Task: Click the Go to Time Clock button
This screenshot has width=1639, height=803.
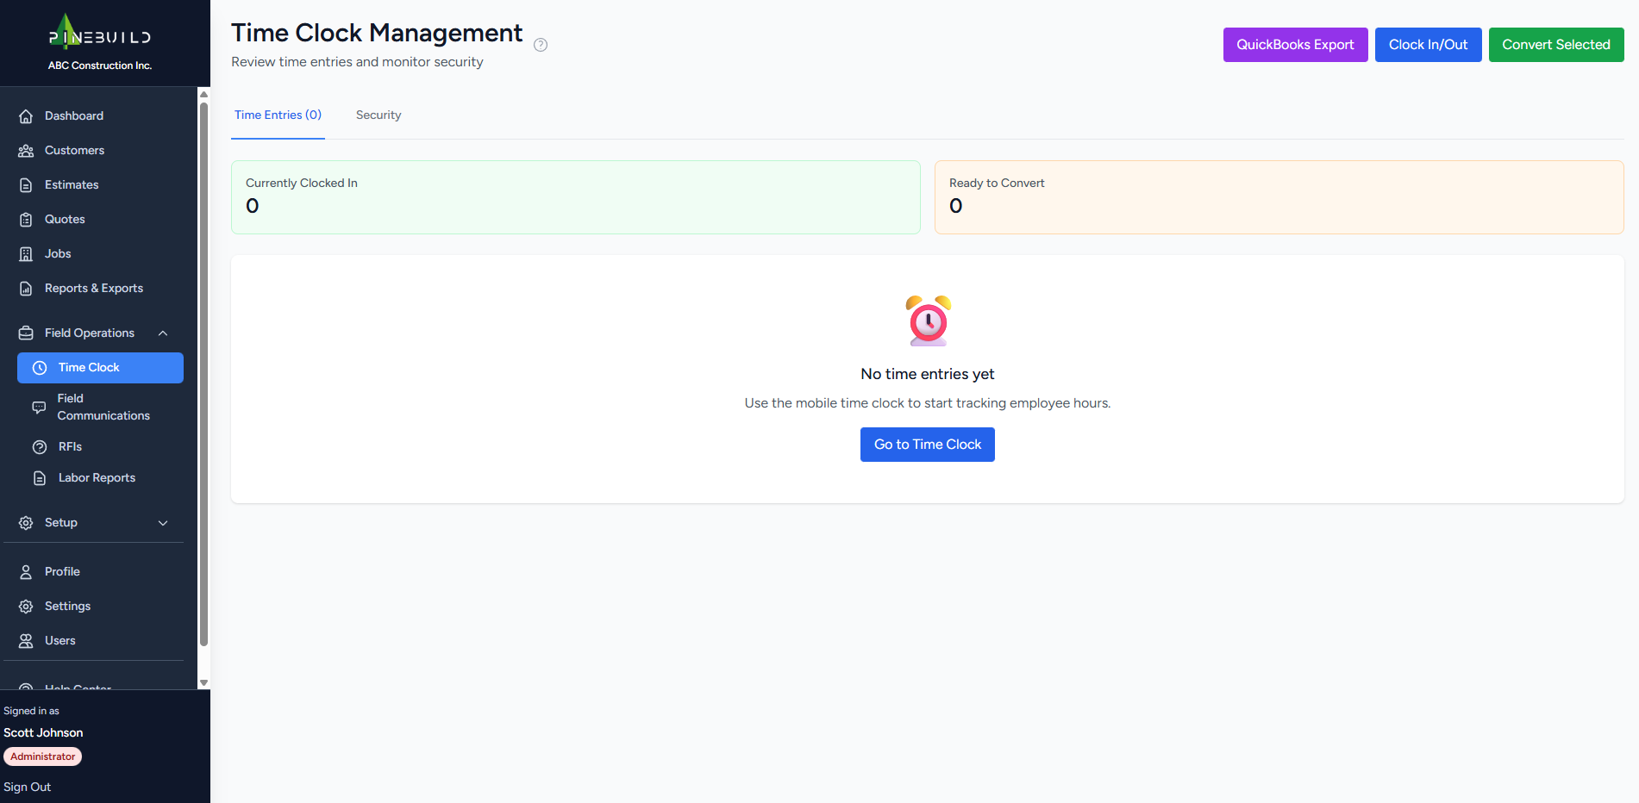Action: coord(927,445)
